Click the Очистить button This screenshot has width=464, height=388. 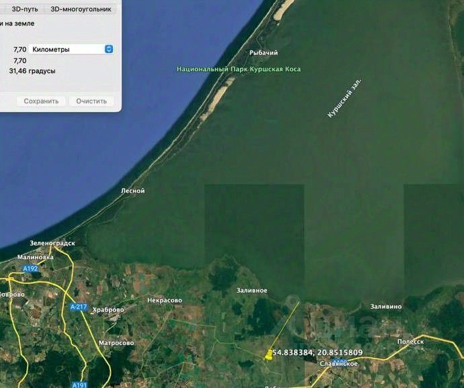pos(91,101)
